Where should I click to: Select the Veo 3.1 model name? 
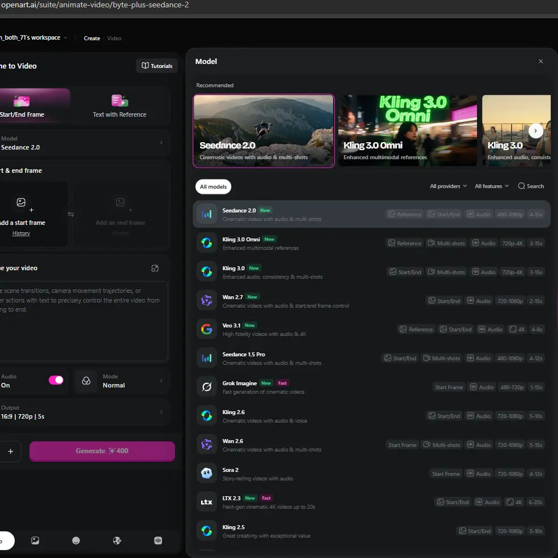(x=231, y=325)
